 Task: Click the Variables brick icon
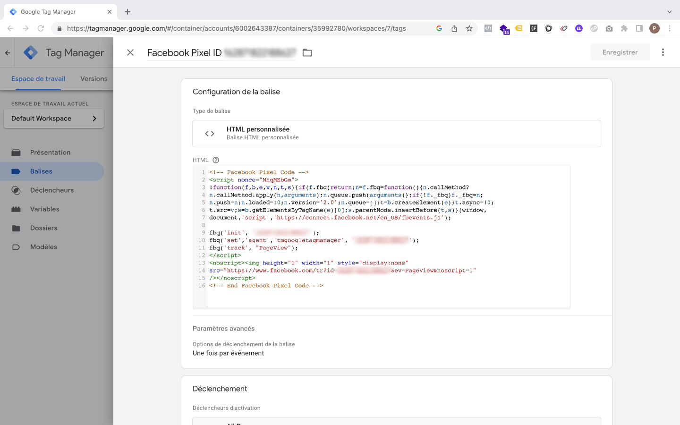[16, 209]
